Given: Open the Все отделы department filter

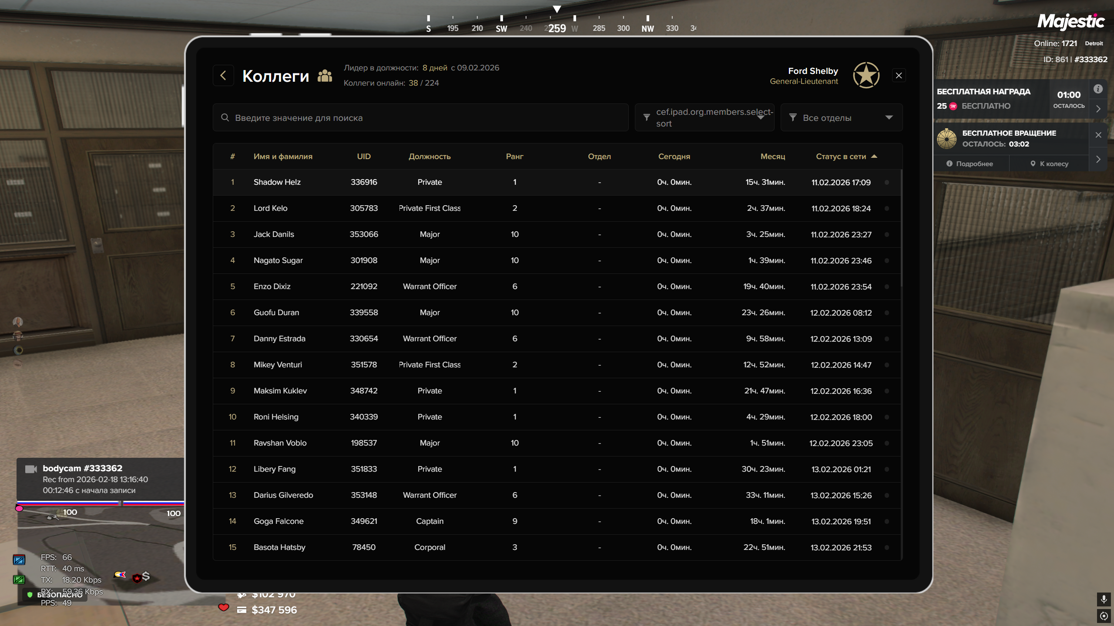Looking at the screenshot, I should tap(841, 117).
